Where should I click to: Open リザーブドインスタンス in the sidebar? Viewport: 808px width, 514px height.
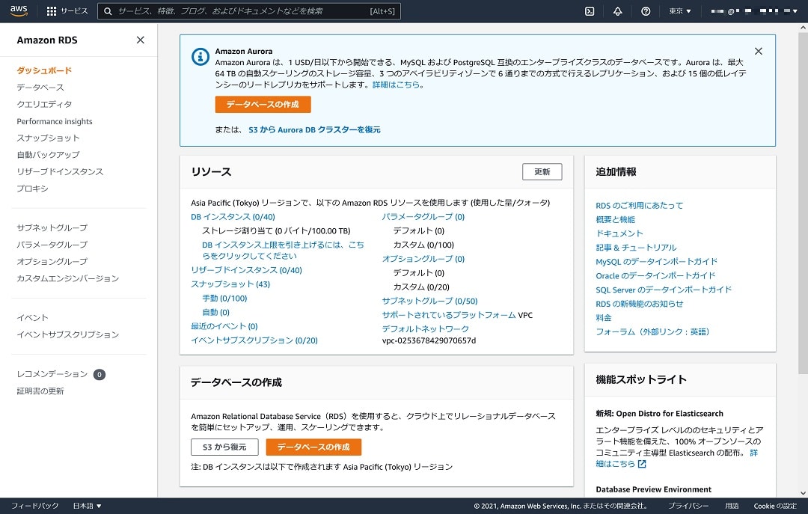tap(60, 171)
